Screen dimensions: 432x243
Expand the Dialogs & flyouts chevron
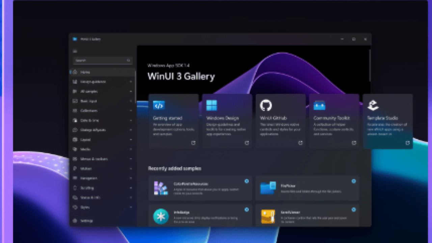click(131, 130)
